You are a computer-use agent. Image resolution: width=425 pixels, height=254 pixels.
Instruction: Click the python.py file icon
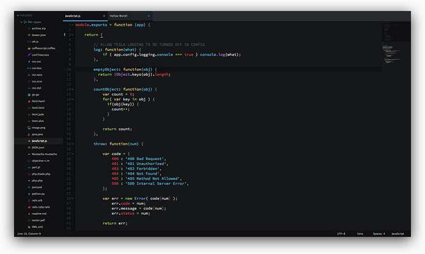[29, 194]
